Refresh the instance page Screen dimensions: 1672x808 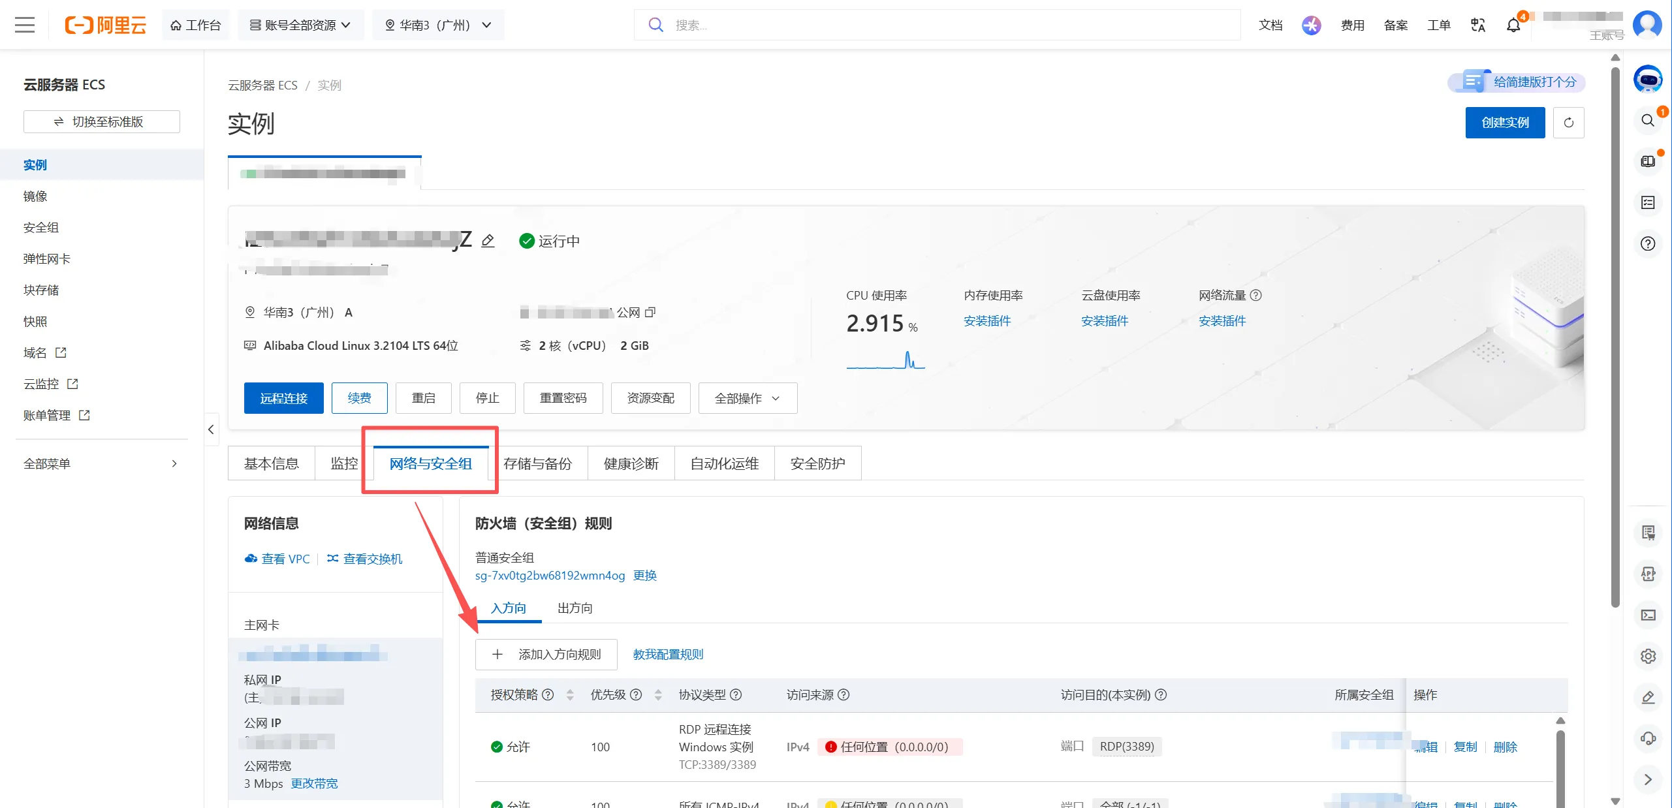(x=1568, y=123)
